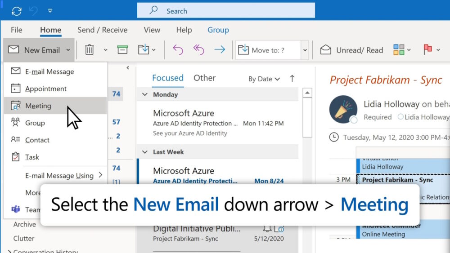Click the Reply All double-arrow icon
Screen dimensions: 450x253
(x=198, y=49)
